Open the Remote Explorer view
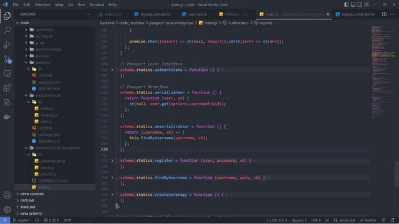This screenshot has width=399, height=224. pyautogui.click(x=7, y=73)
